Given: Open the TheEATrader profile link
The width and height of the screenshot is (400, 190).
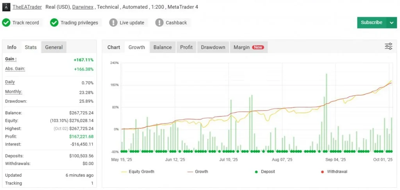Looking at the screenshot, I should (x=27, y=7).
